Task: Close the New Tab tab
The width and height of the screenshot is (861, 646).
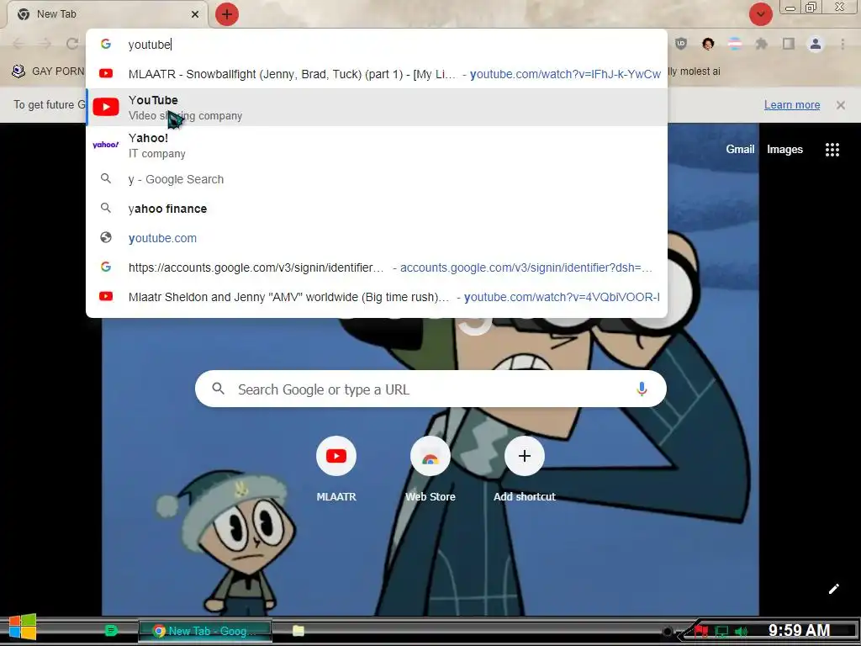Action: (x=195, y=14)
